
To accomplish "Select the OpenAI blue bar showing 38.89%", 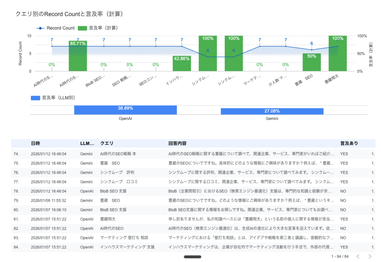I will [x=125, y=110].
